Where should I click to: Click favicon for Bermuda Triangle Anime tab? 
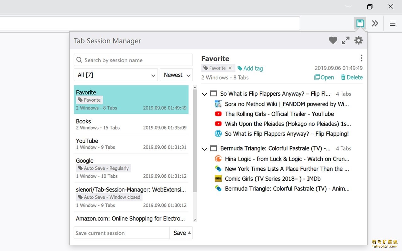pyautogui.click(x=218, y=189)
